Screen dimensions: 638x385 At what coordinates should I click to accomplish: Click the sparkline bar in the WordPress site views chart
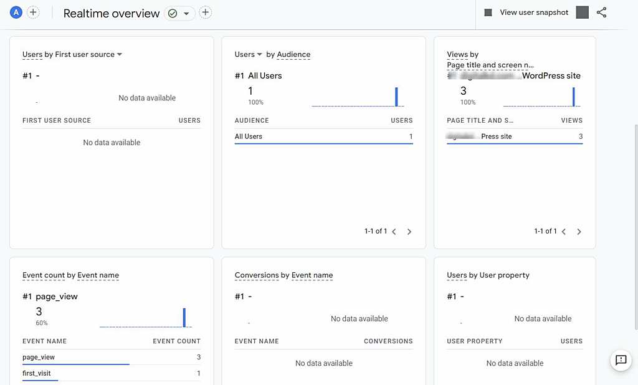click(x=574, y=97)
